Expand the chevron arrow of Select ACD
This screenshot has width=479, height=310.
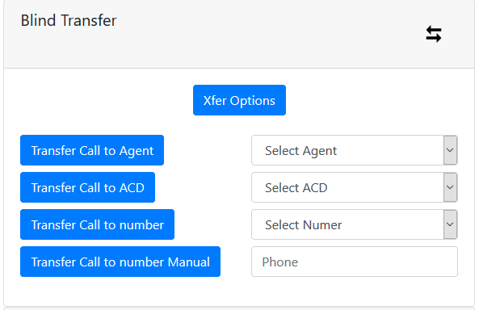[x=450, y=187]
